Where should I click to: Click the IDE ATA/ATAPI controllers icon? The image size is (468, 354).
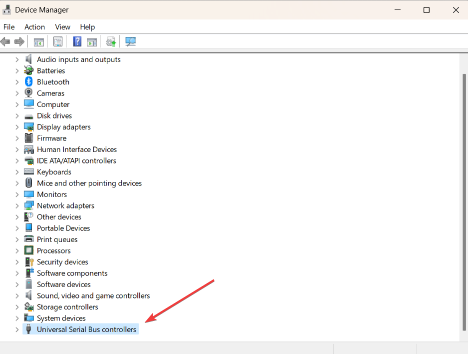pyautogui.click(x=28, y=160)
